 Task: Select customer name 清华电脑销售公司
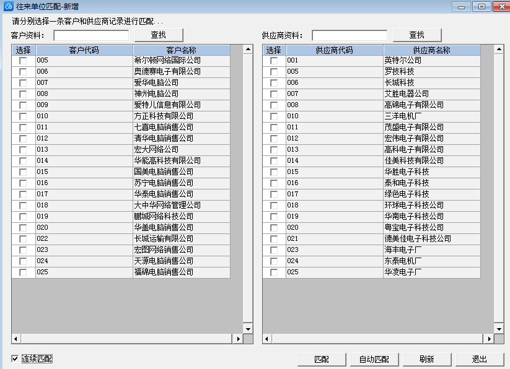coord(164,139)
